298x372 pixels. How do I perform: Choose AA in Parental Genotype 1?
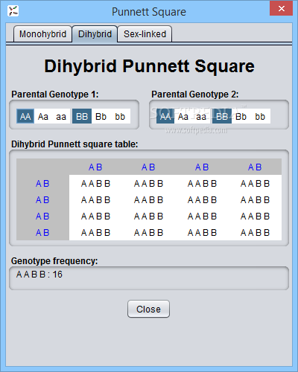coord(25,116)
